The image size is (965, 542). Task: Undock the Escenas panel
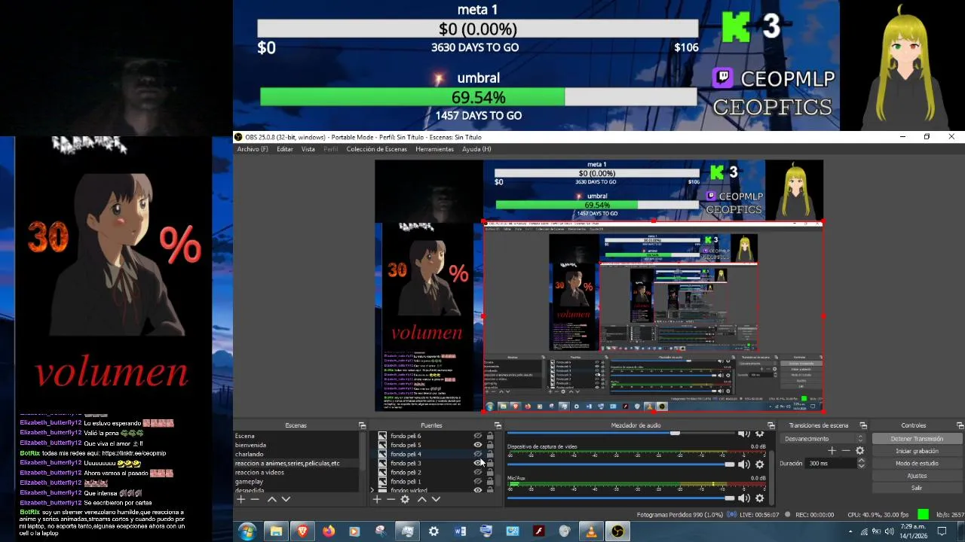[x=362, y=425]
